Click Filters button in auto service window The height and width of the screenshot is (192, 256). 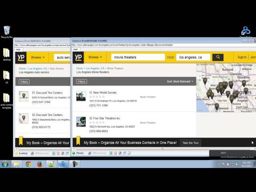24,82
